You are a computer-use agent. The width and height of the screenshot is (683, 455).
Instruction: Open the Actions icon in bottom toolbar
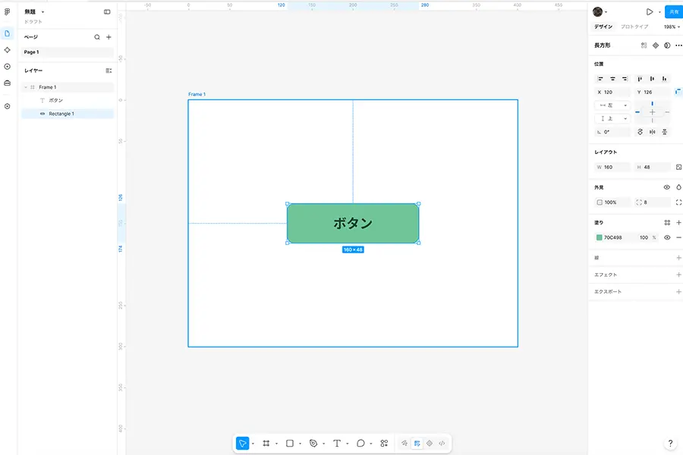click(x=384, y=443)
